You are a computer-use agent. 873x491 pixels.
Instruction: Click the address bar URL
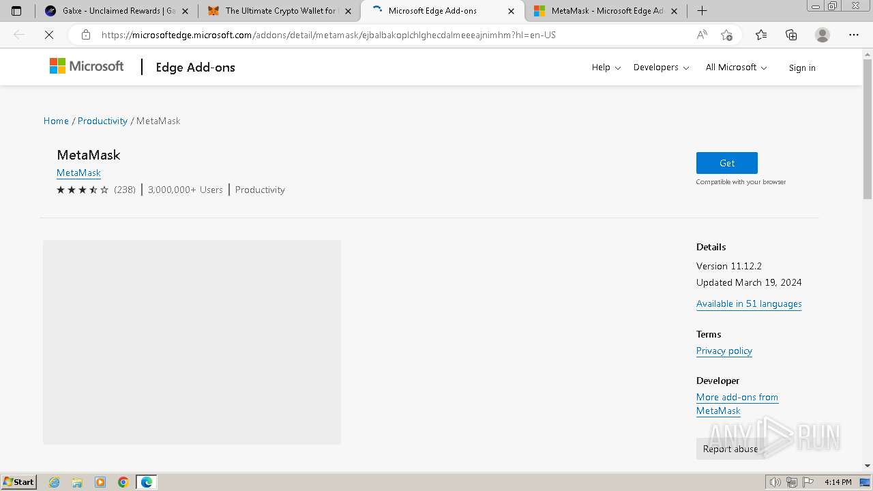pos(329,35)
